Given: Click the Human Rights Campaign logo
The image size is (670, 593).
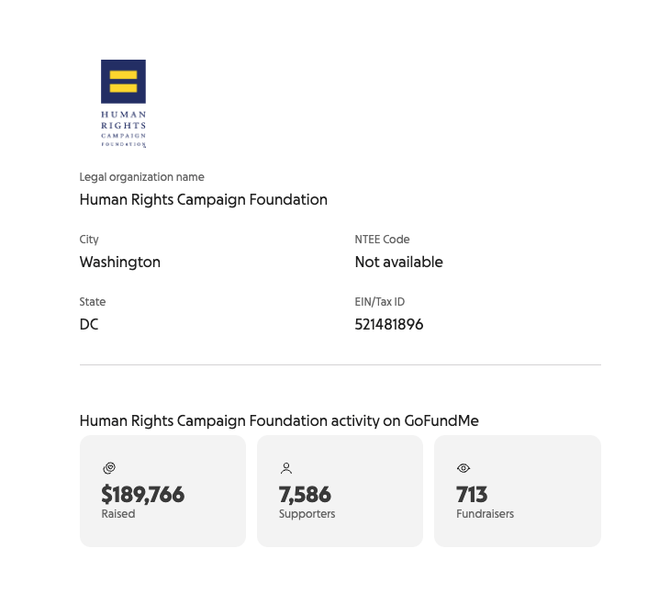Looking at the screenshot, I should (x=123, y=103).
